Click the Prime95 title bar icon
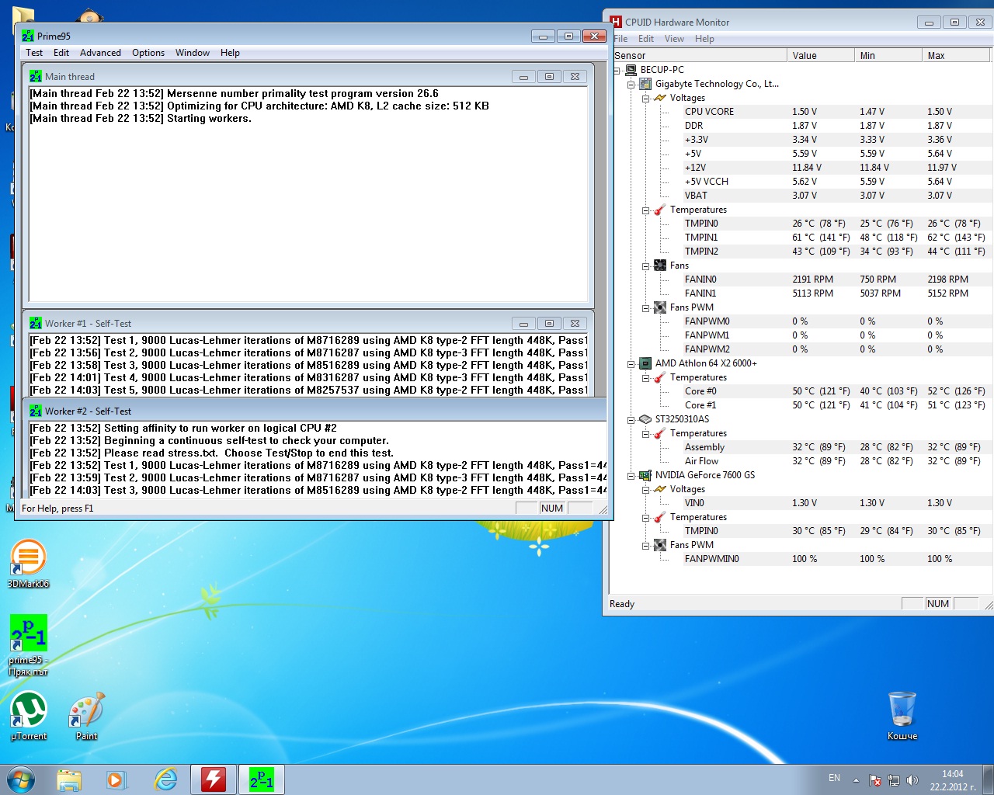Image resolution: width=994 pixels, height=795 pixels. pos(28,36)
